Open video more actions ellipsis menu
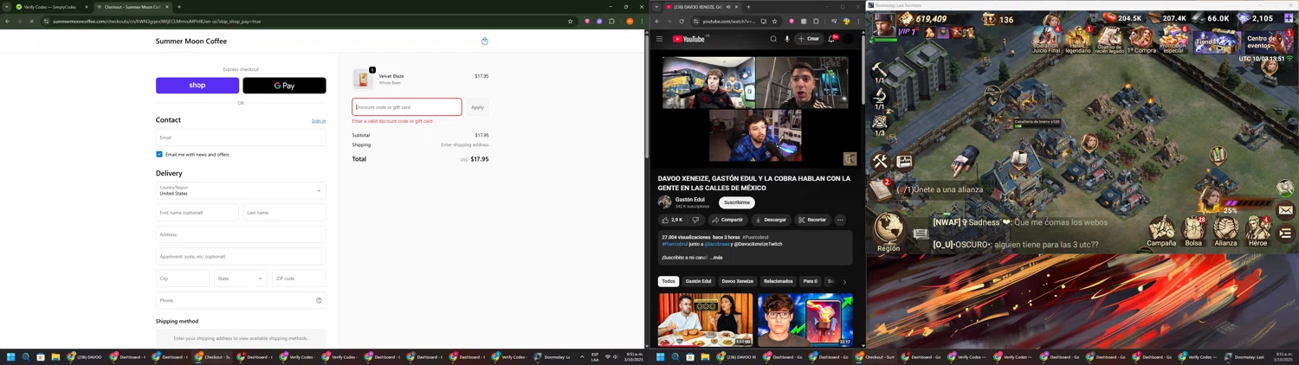This screenshot has width=1299, height=365. (x=840, y=220)
